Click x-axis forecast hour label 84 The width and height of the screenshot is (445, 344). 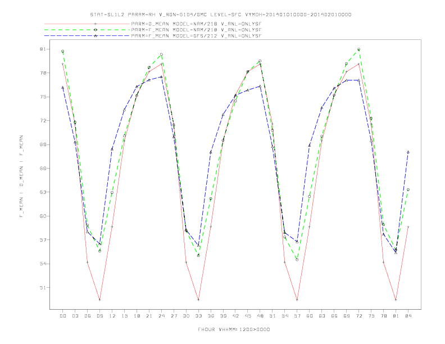(x=408, y=316)
